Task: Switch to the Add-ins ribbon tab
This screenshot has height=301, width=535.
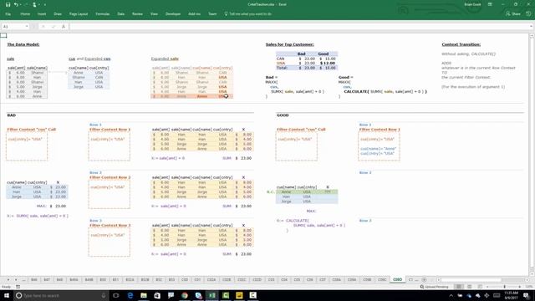Action: tap(194, 14)
